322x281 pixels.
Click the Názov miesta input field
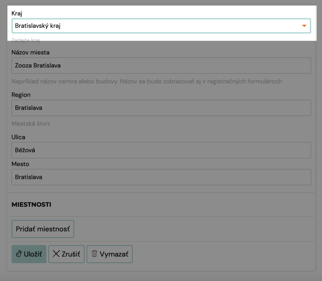161,65
